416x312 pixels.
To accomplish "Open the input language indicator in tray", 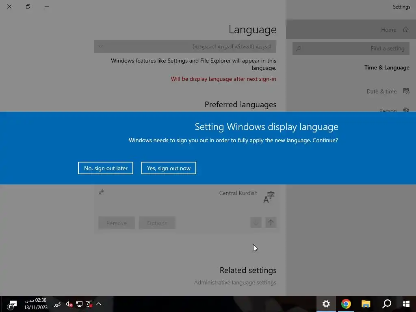I will click(57, 304).
